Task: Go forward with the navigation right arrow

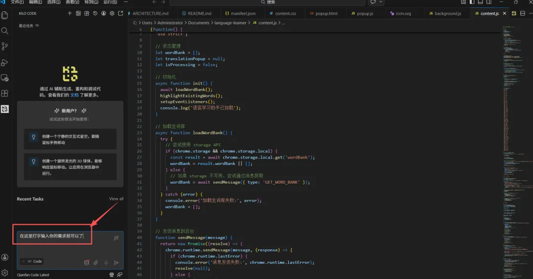Action: pos(163,2)
